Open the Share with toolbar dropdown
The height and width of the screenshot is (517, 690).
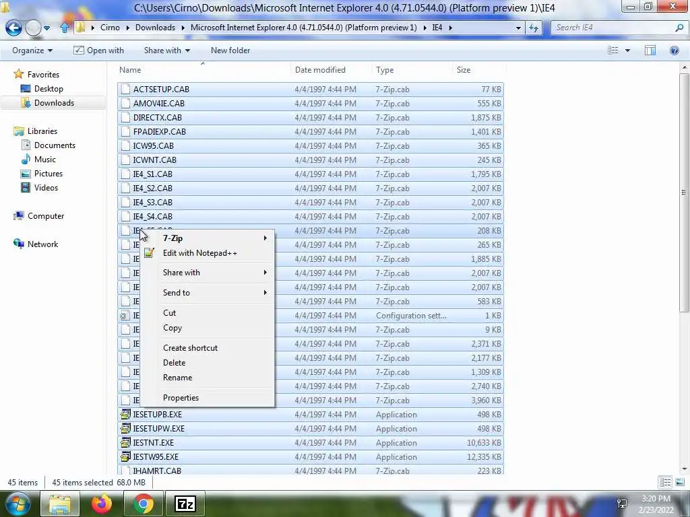(x=167, y=50)
